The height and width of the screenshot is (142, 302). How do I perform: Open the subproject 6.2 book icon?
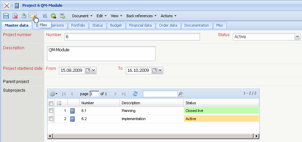coord(72,119)
